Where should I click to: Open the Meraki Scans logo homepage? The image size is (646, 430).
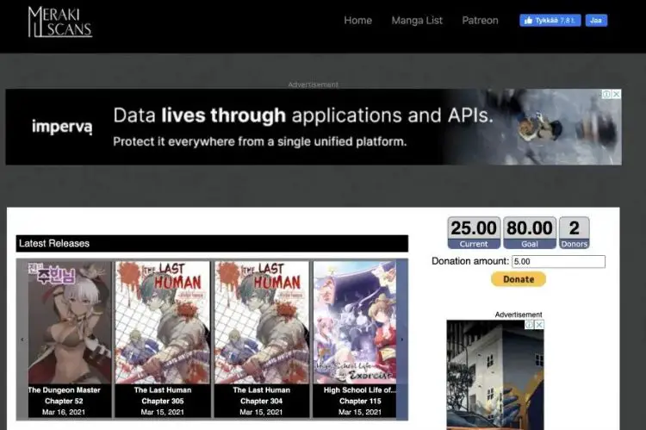tap(59, 22)
